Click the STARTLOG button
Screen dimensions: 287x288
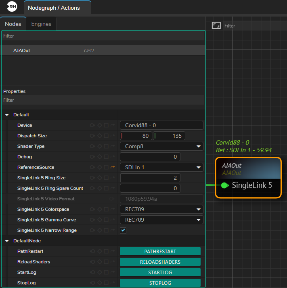160,272
